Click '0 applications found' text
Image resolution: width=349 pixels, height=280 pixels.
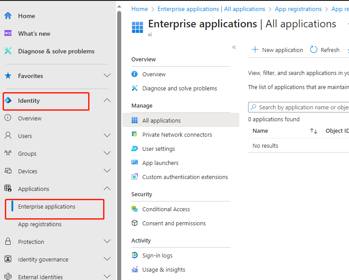tap(274, 119)
